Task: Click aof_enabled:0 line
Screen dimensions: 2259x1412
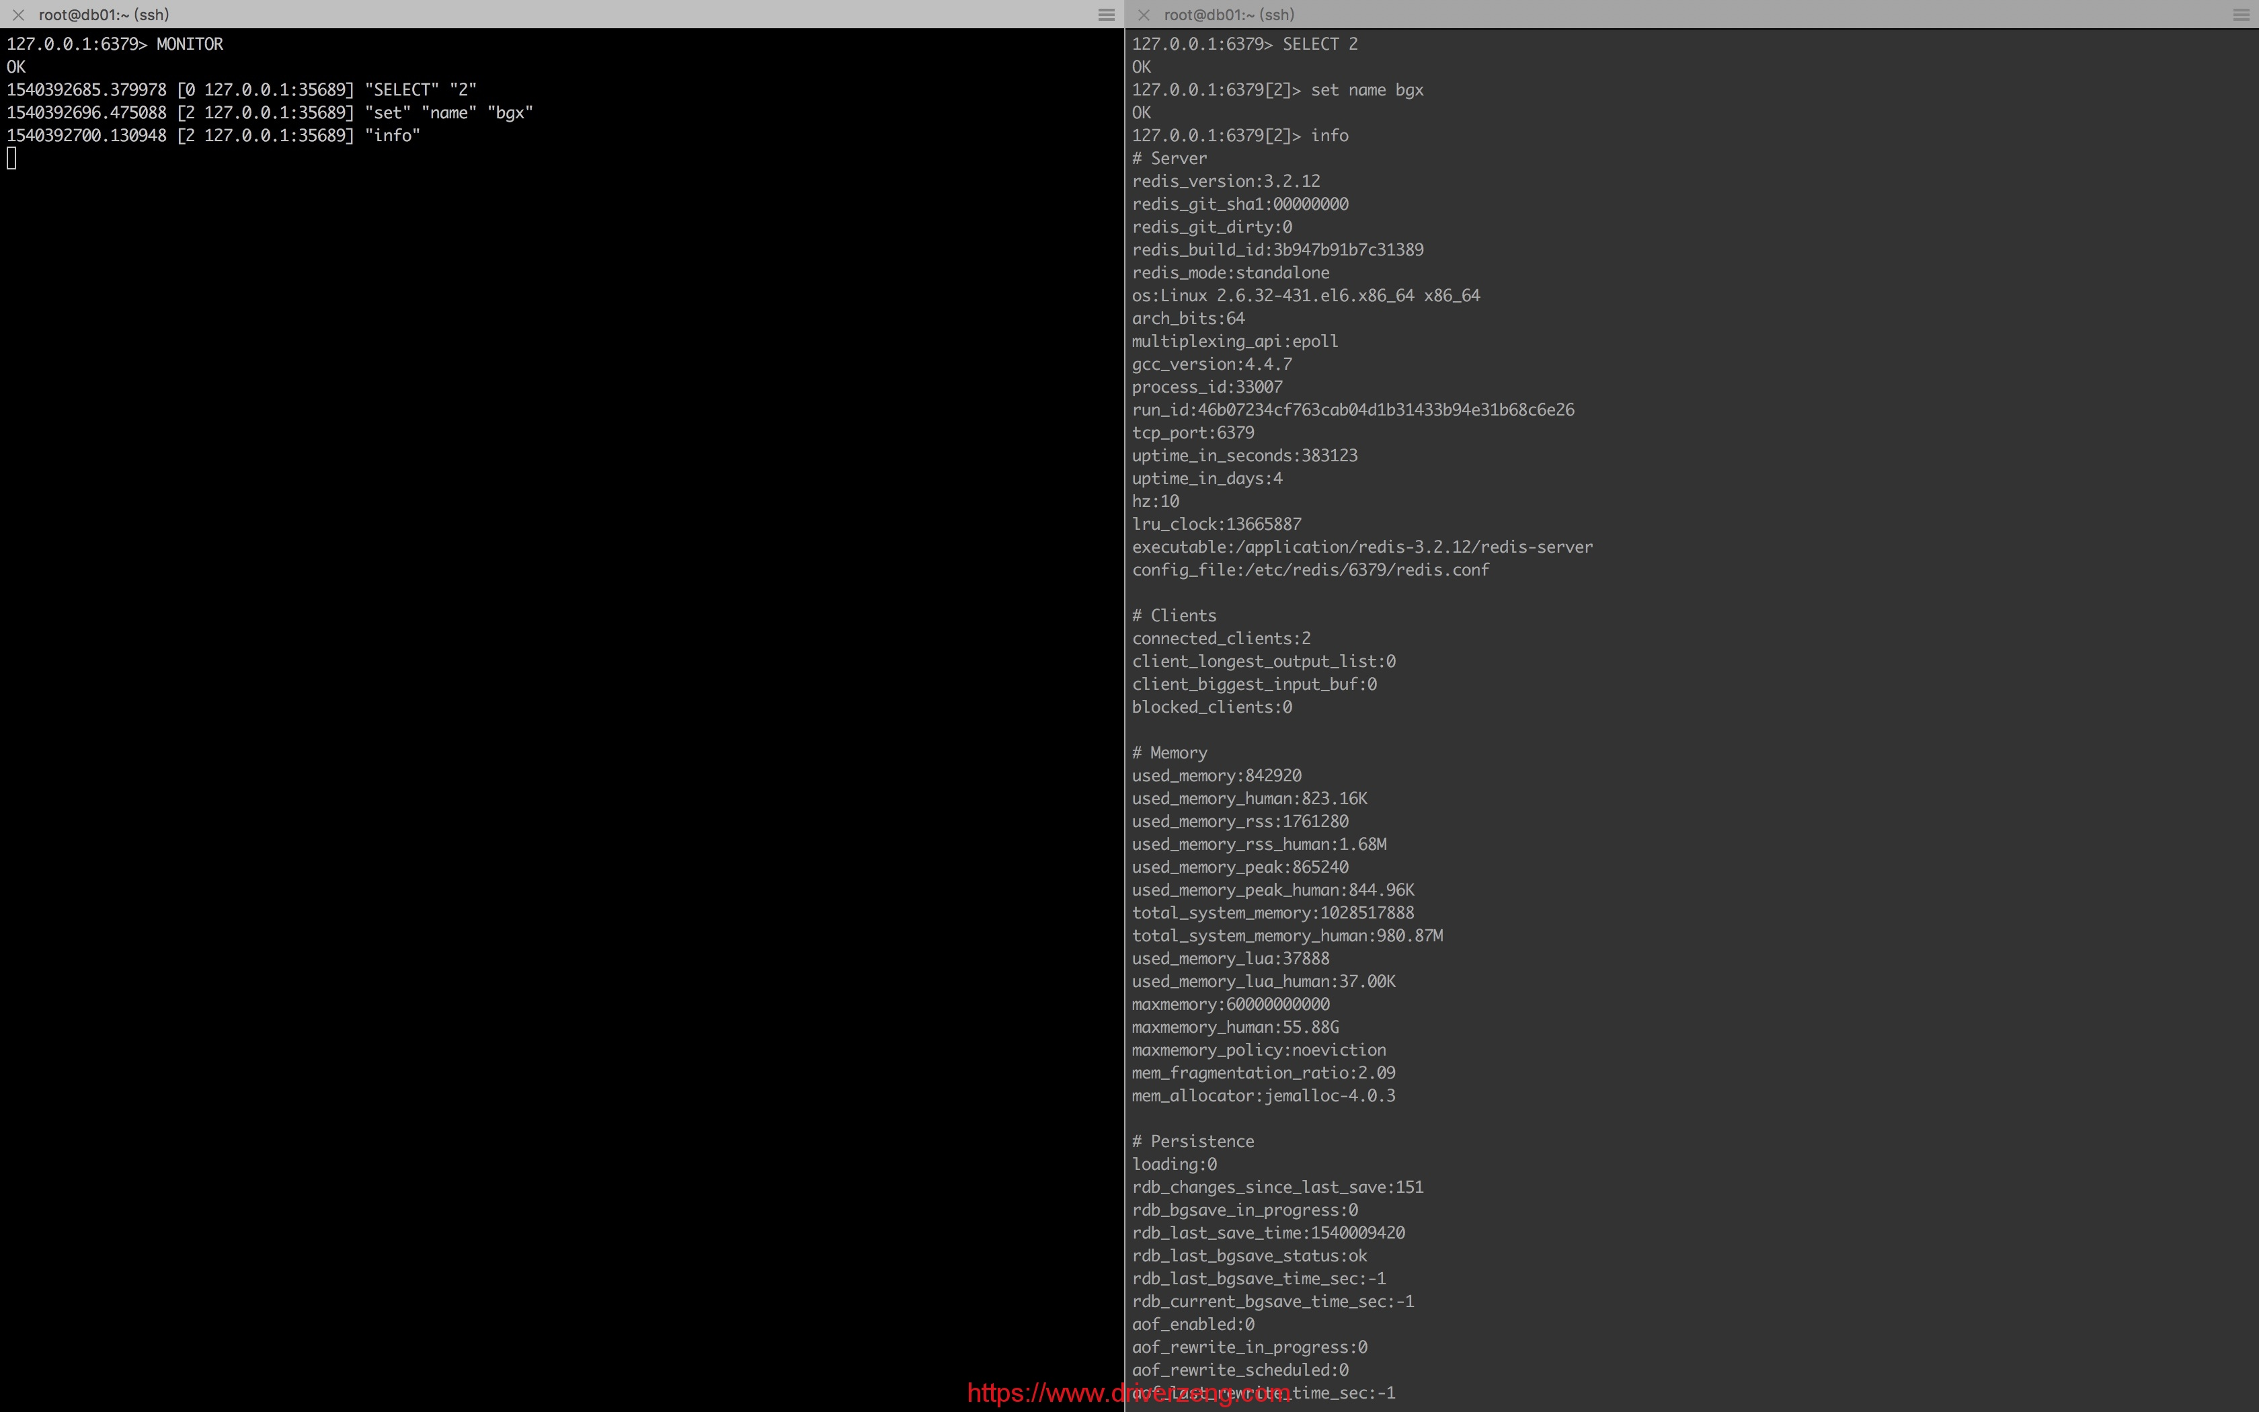Action: (x=1194, y=1325)
